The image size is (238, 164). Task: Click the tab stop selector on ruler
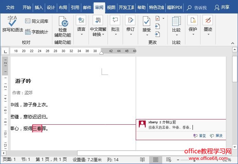pos(5,51)
